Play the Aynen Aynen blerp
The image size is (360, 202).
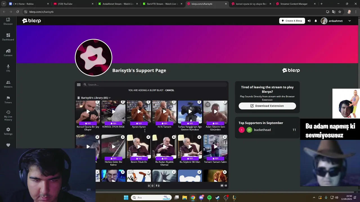tap(139, 111)
